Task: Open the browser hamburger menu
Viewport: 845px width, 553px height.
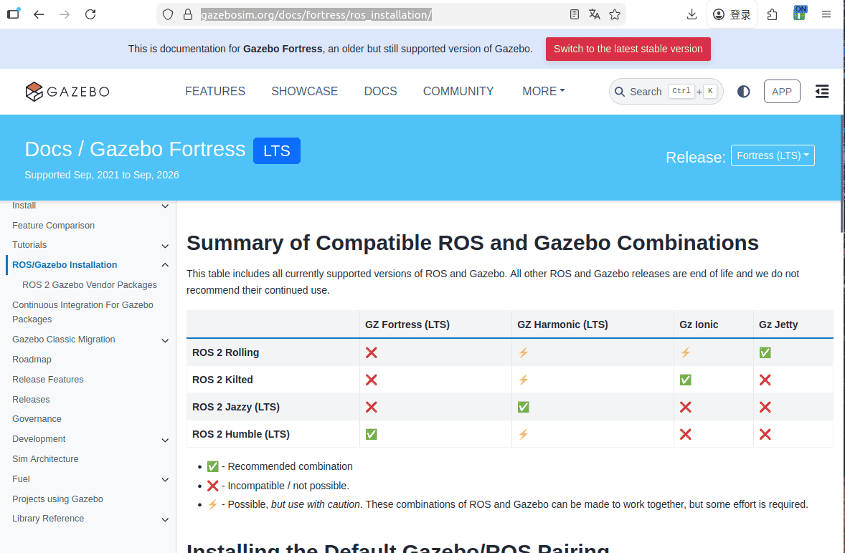Action: [826, 14]
